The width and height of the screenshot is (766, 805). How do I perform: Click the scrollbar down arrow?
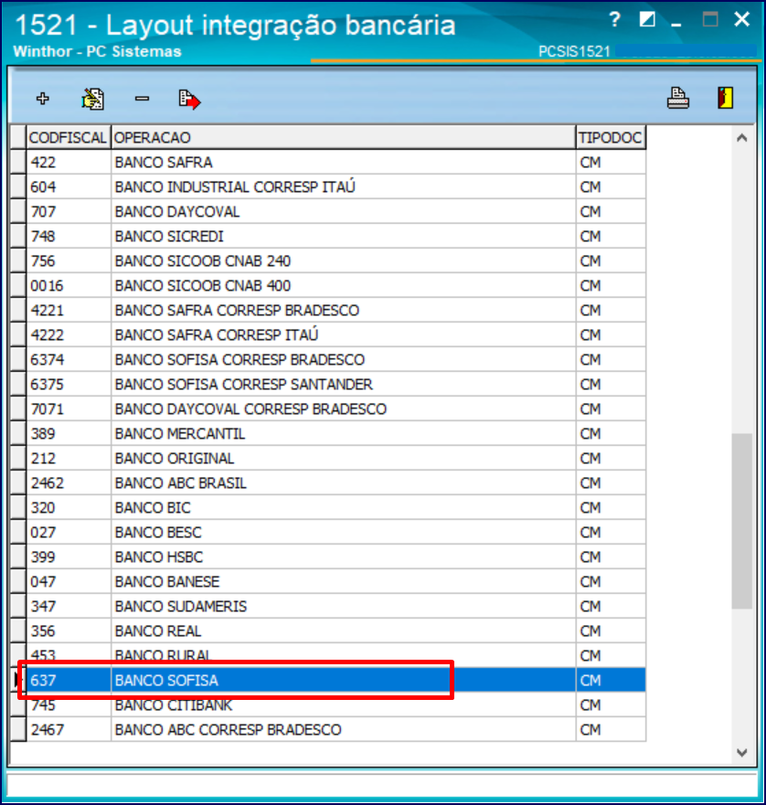[741, 753]
